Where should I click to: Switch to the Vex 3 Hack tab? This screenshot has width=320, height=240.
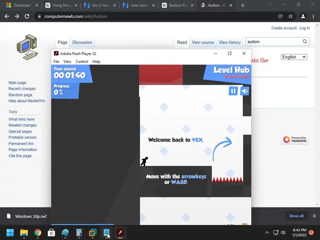[100, 5]
